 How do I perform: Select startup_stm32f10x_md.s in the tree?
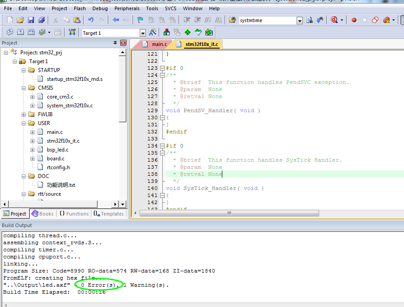(74, 79)
